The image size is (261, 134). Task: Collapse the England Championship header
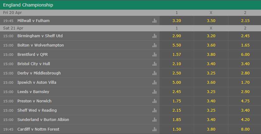pyautogui.click(x=131, y=5)
